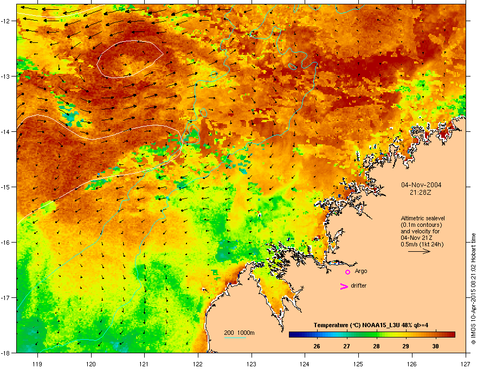Image resolution: width=477 pixels, height=369 pixels.
Task: Click longitude axis label 126
Action: click(412, 364)
